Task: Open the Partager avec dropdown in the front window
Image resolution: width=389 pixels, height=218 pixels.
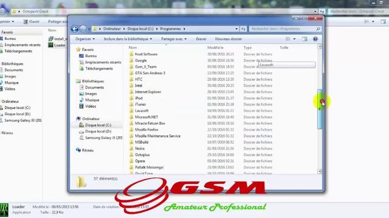Action: tap(174, 39)
